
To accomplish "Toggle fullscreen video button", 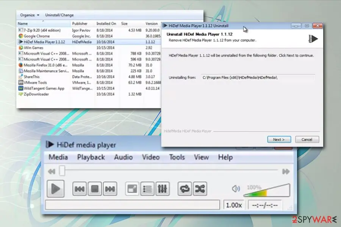I will (132, 189).
